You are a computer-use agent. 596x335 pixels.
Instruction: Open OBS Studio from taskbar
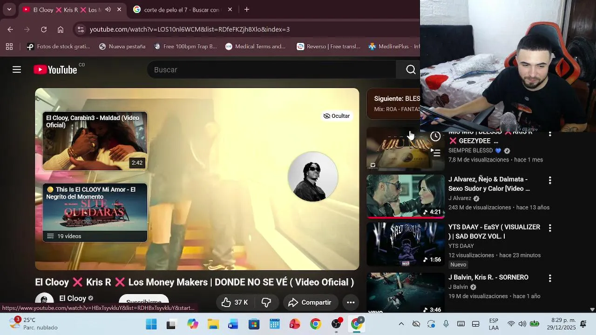pyautogui.click(x=336, y=324)
